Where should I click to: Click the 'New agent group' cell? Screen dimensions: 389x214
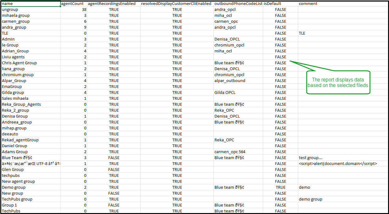coord(31,182)
